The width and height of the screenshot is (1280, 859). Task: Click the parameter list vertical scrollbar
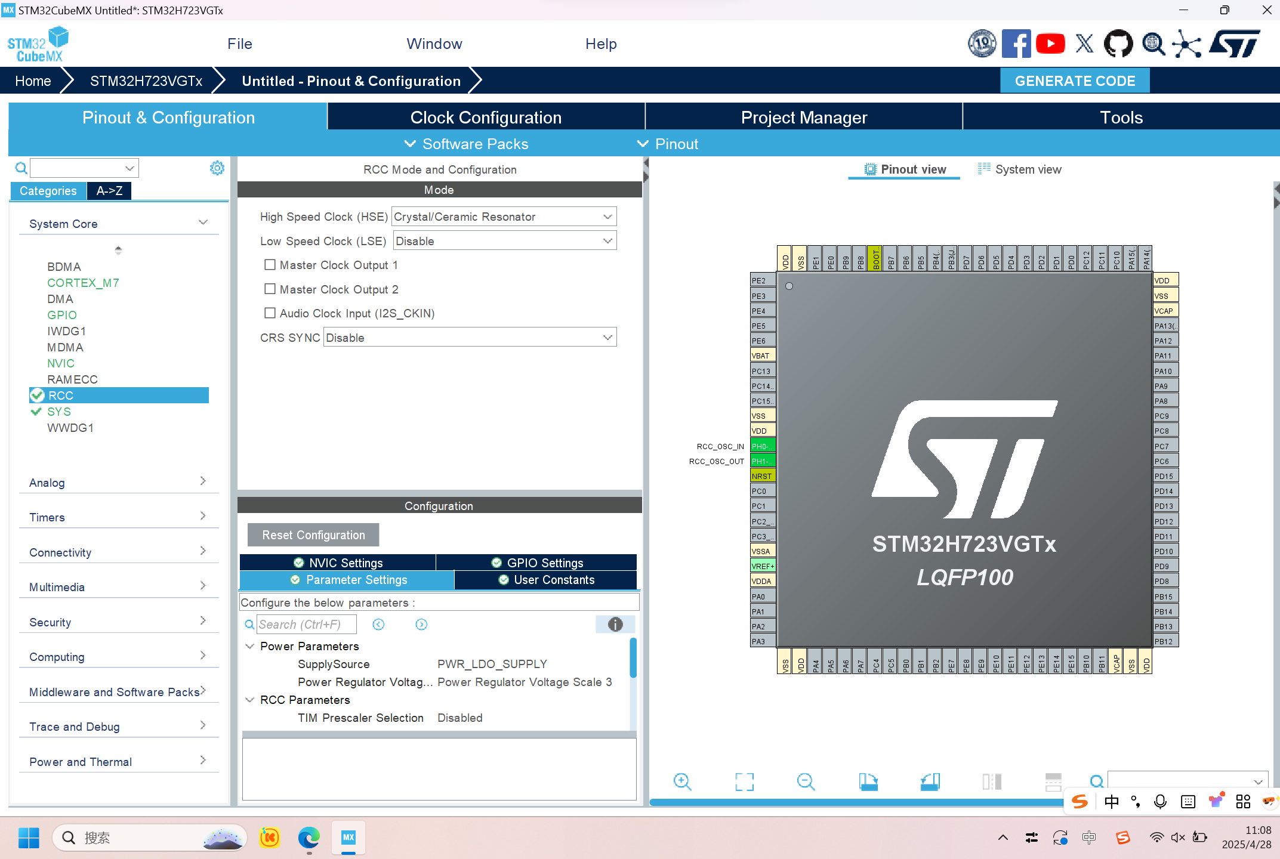pyautogui.click(x=633, y=659)
